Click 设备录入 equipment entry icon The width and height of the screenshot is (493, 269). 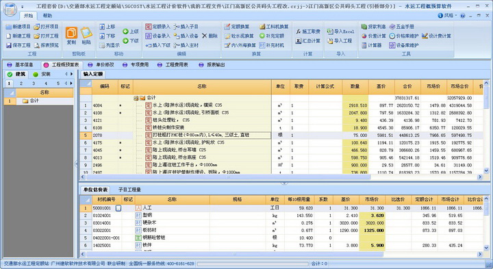coord(149,36)
